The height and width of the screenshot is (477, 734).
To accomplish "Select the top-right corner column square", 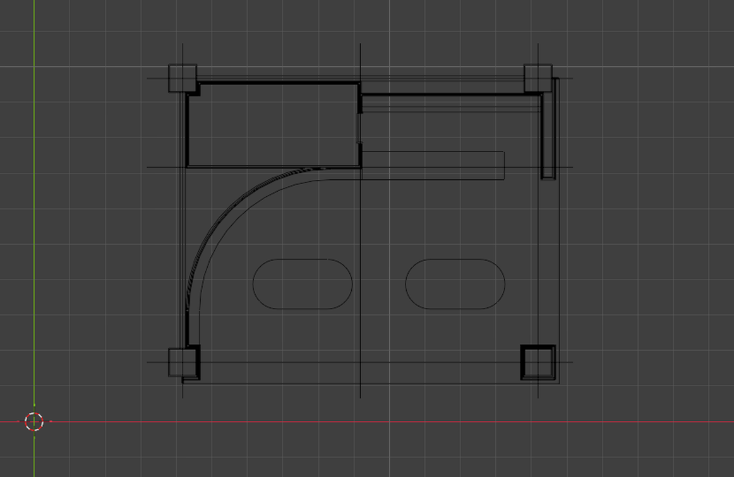I will [x=538, y=78].
